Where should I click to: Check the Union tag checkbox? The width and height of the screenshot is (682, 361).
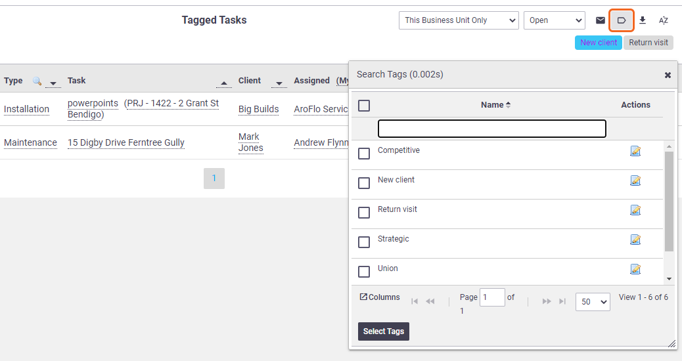(x=364, y=272)
